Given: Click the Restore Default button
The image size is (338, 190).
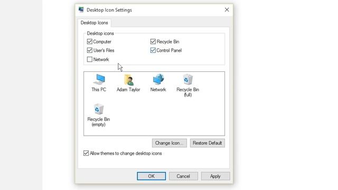Looking at the screenshot, I should click(x=208, y=143).
